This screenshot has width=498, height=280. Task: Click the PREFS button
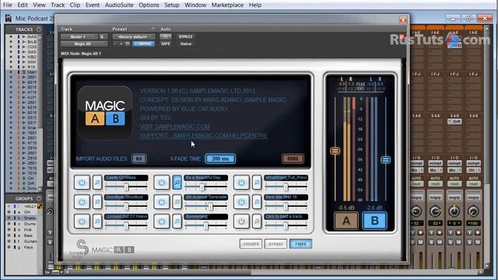point(300,244)
